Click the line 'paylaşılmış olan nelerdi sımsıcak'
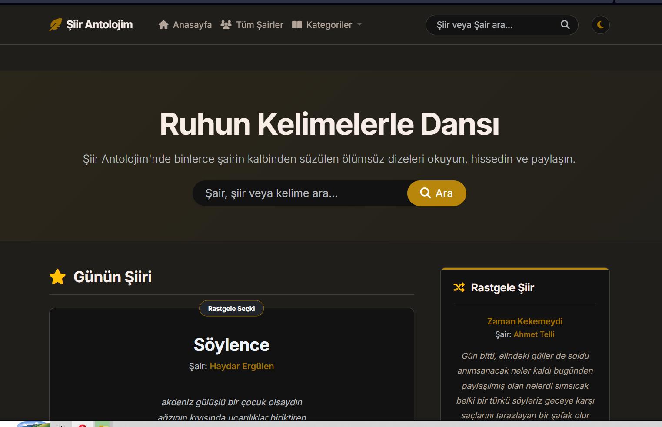 pos(525,386)
